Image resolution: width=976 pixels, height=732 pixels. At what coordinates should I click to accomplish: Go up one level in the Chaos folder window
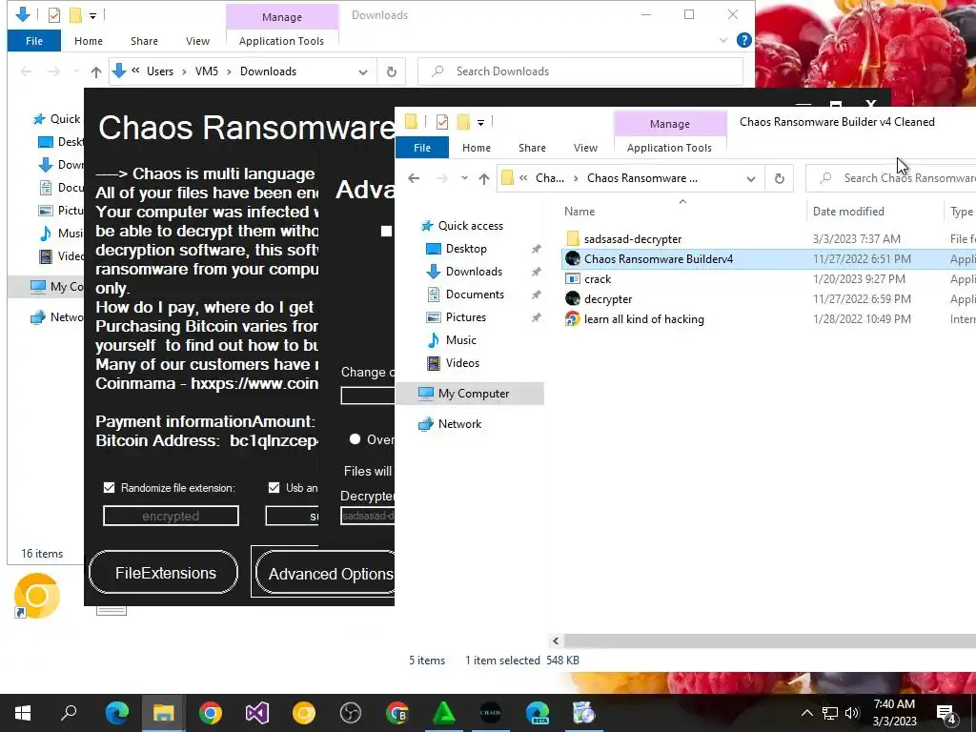[483, 178]
